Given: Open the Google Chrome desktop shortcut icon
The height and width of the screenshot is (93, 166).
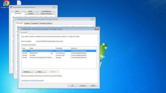Looking at the screenshot, I should 6,3.
